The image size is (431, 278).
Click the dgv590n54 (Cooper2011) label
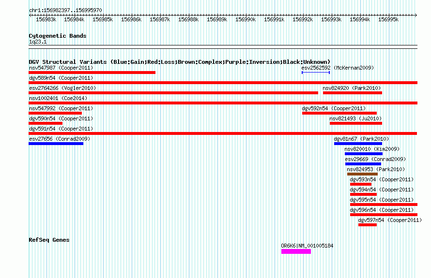(61, 118)
